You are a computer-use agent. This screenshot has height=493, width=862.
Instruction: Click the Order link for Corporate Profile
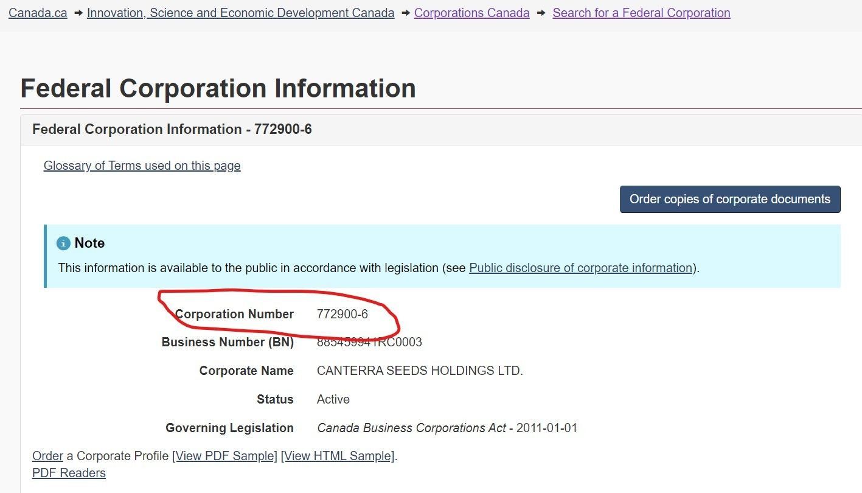pos(47,456)
